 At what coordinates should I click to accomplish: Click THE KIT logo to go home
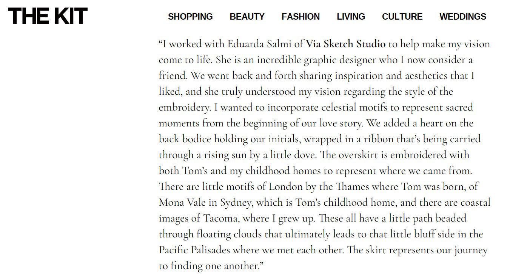pos(48,16)
